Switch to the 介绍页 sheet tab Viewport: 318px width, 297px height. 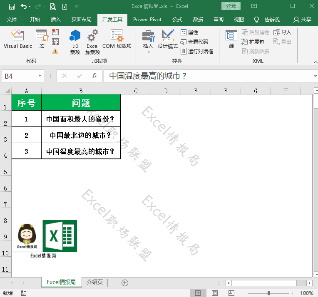[95, 282]
